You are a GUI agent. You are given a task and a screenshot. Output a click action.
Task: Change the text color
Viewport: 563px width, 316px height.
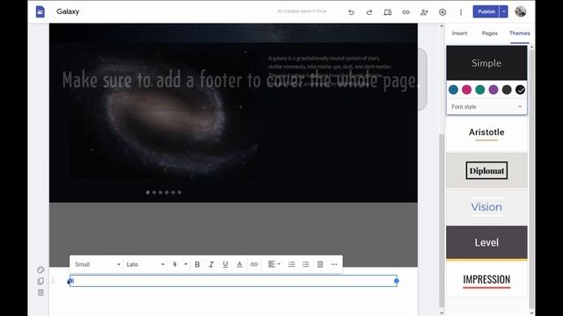[239, 264]
